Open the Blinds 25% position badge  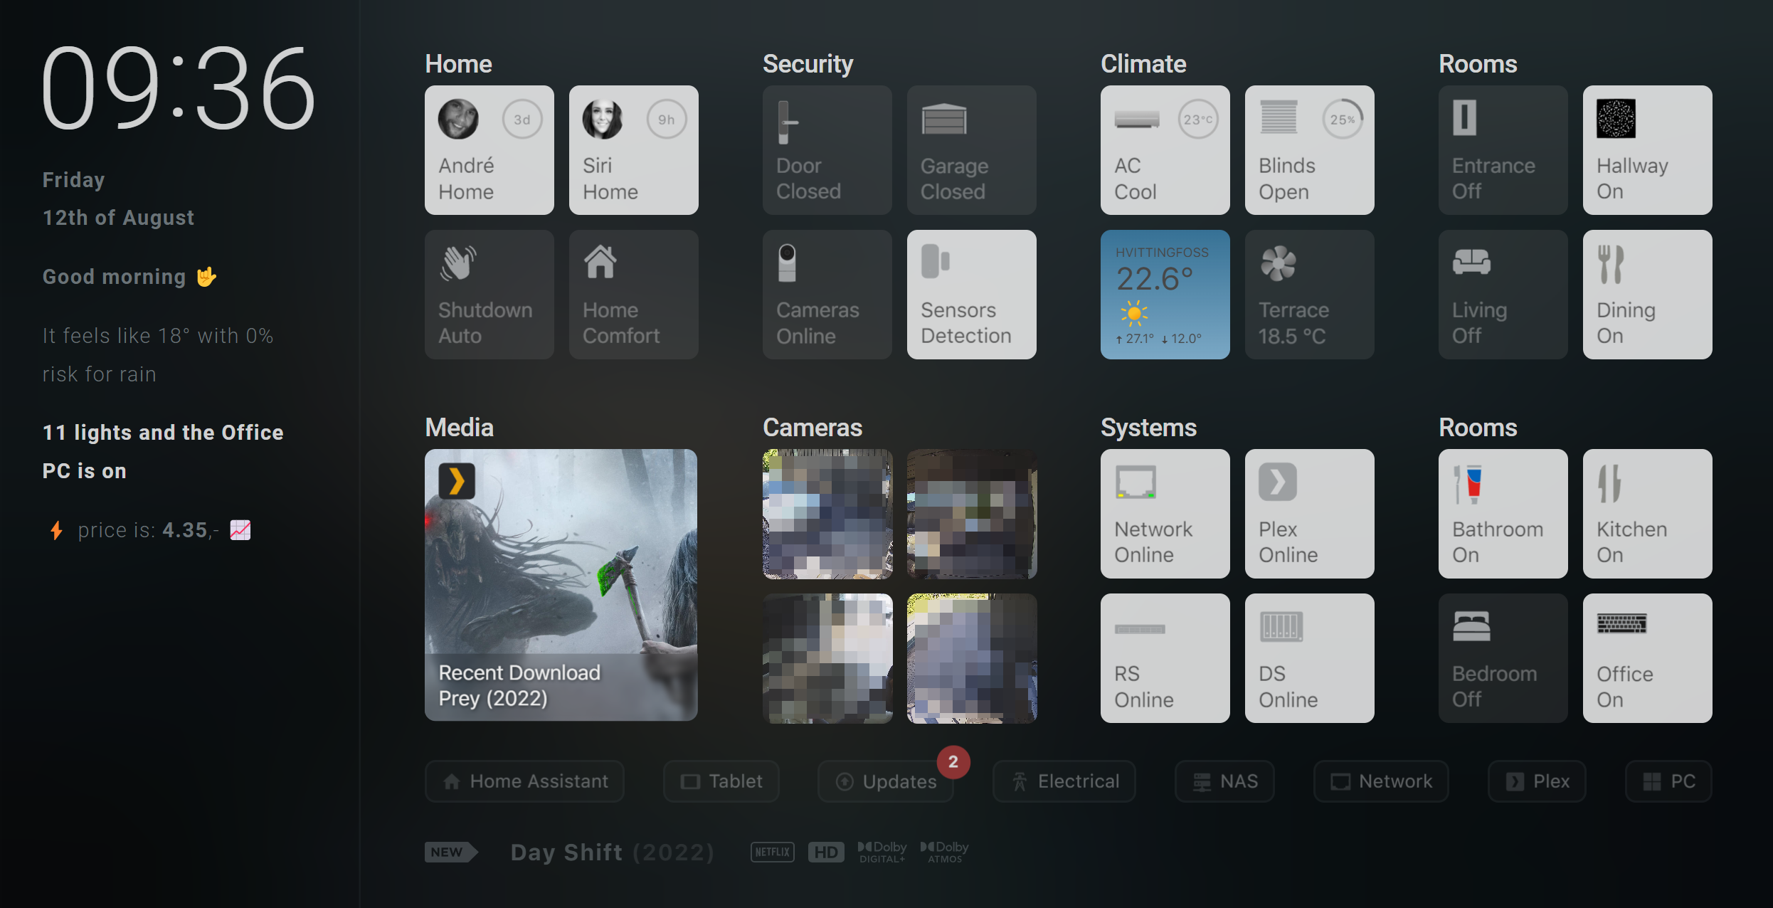(1343, 120)
